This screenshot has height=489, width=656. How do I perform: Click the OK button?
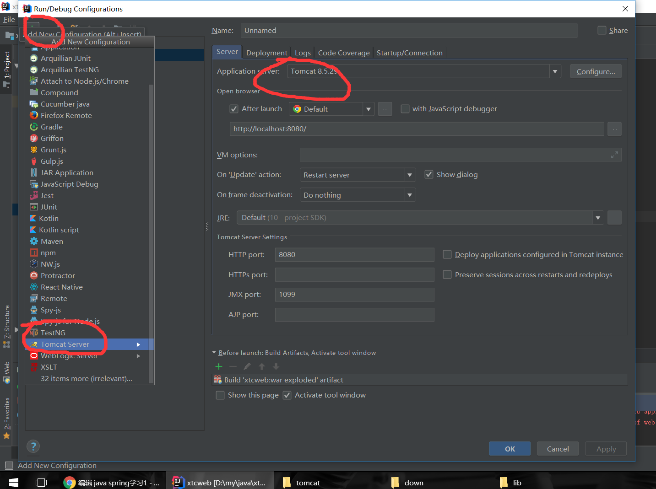[x=510, y=449]
